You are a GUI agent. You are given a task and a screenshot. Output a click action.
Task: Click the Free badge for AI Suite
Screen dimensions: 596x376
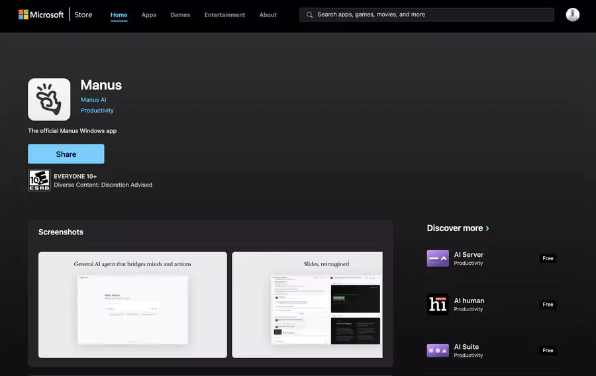[548, 350]
